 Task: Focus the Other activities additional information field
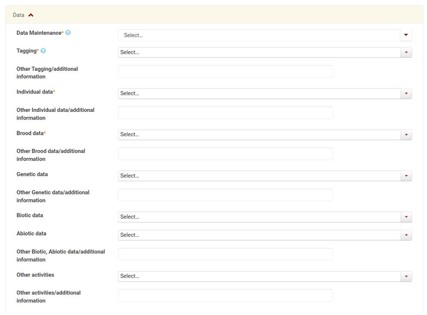click(x=225, y=296)
